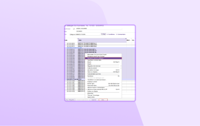
Task: Open the '3. Commentaire' tab
Action: point(121,34)
